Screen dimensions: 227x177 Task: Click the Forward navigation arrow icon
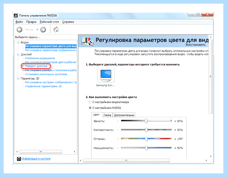click(43, 30)
